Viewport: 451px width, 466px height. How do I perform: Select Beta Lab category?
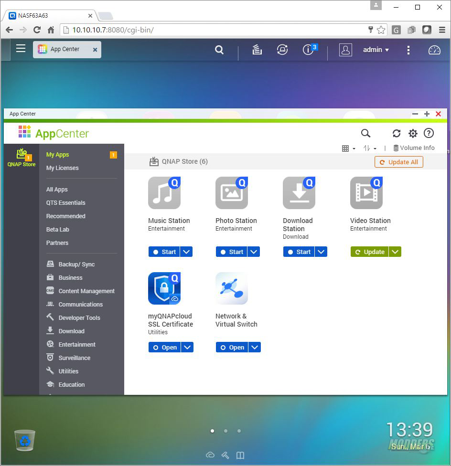coord(58,230)
